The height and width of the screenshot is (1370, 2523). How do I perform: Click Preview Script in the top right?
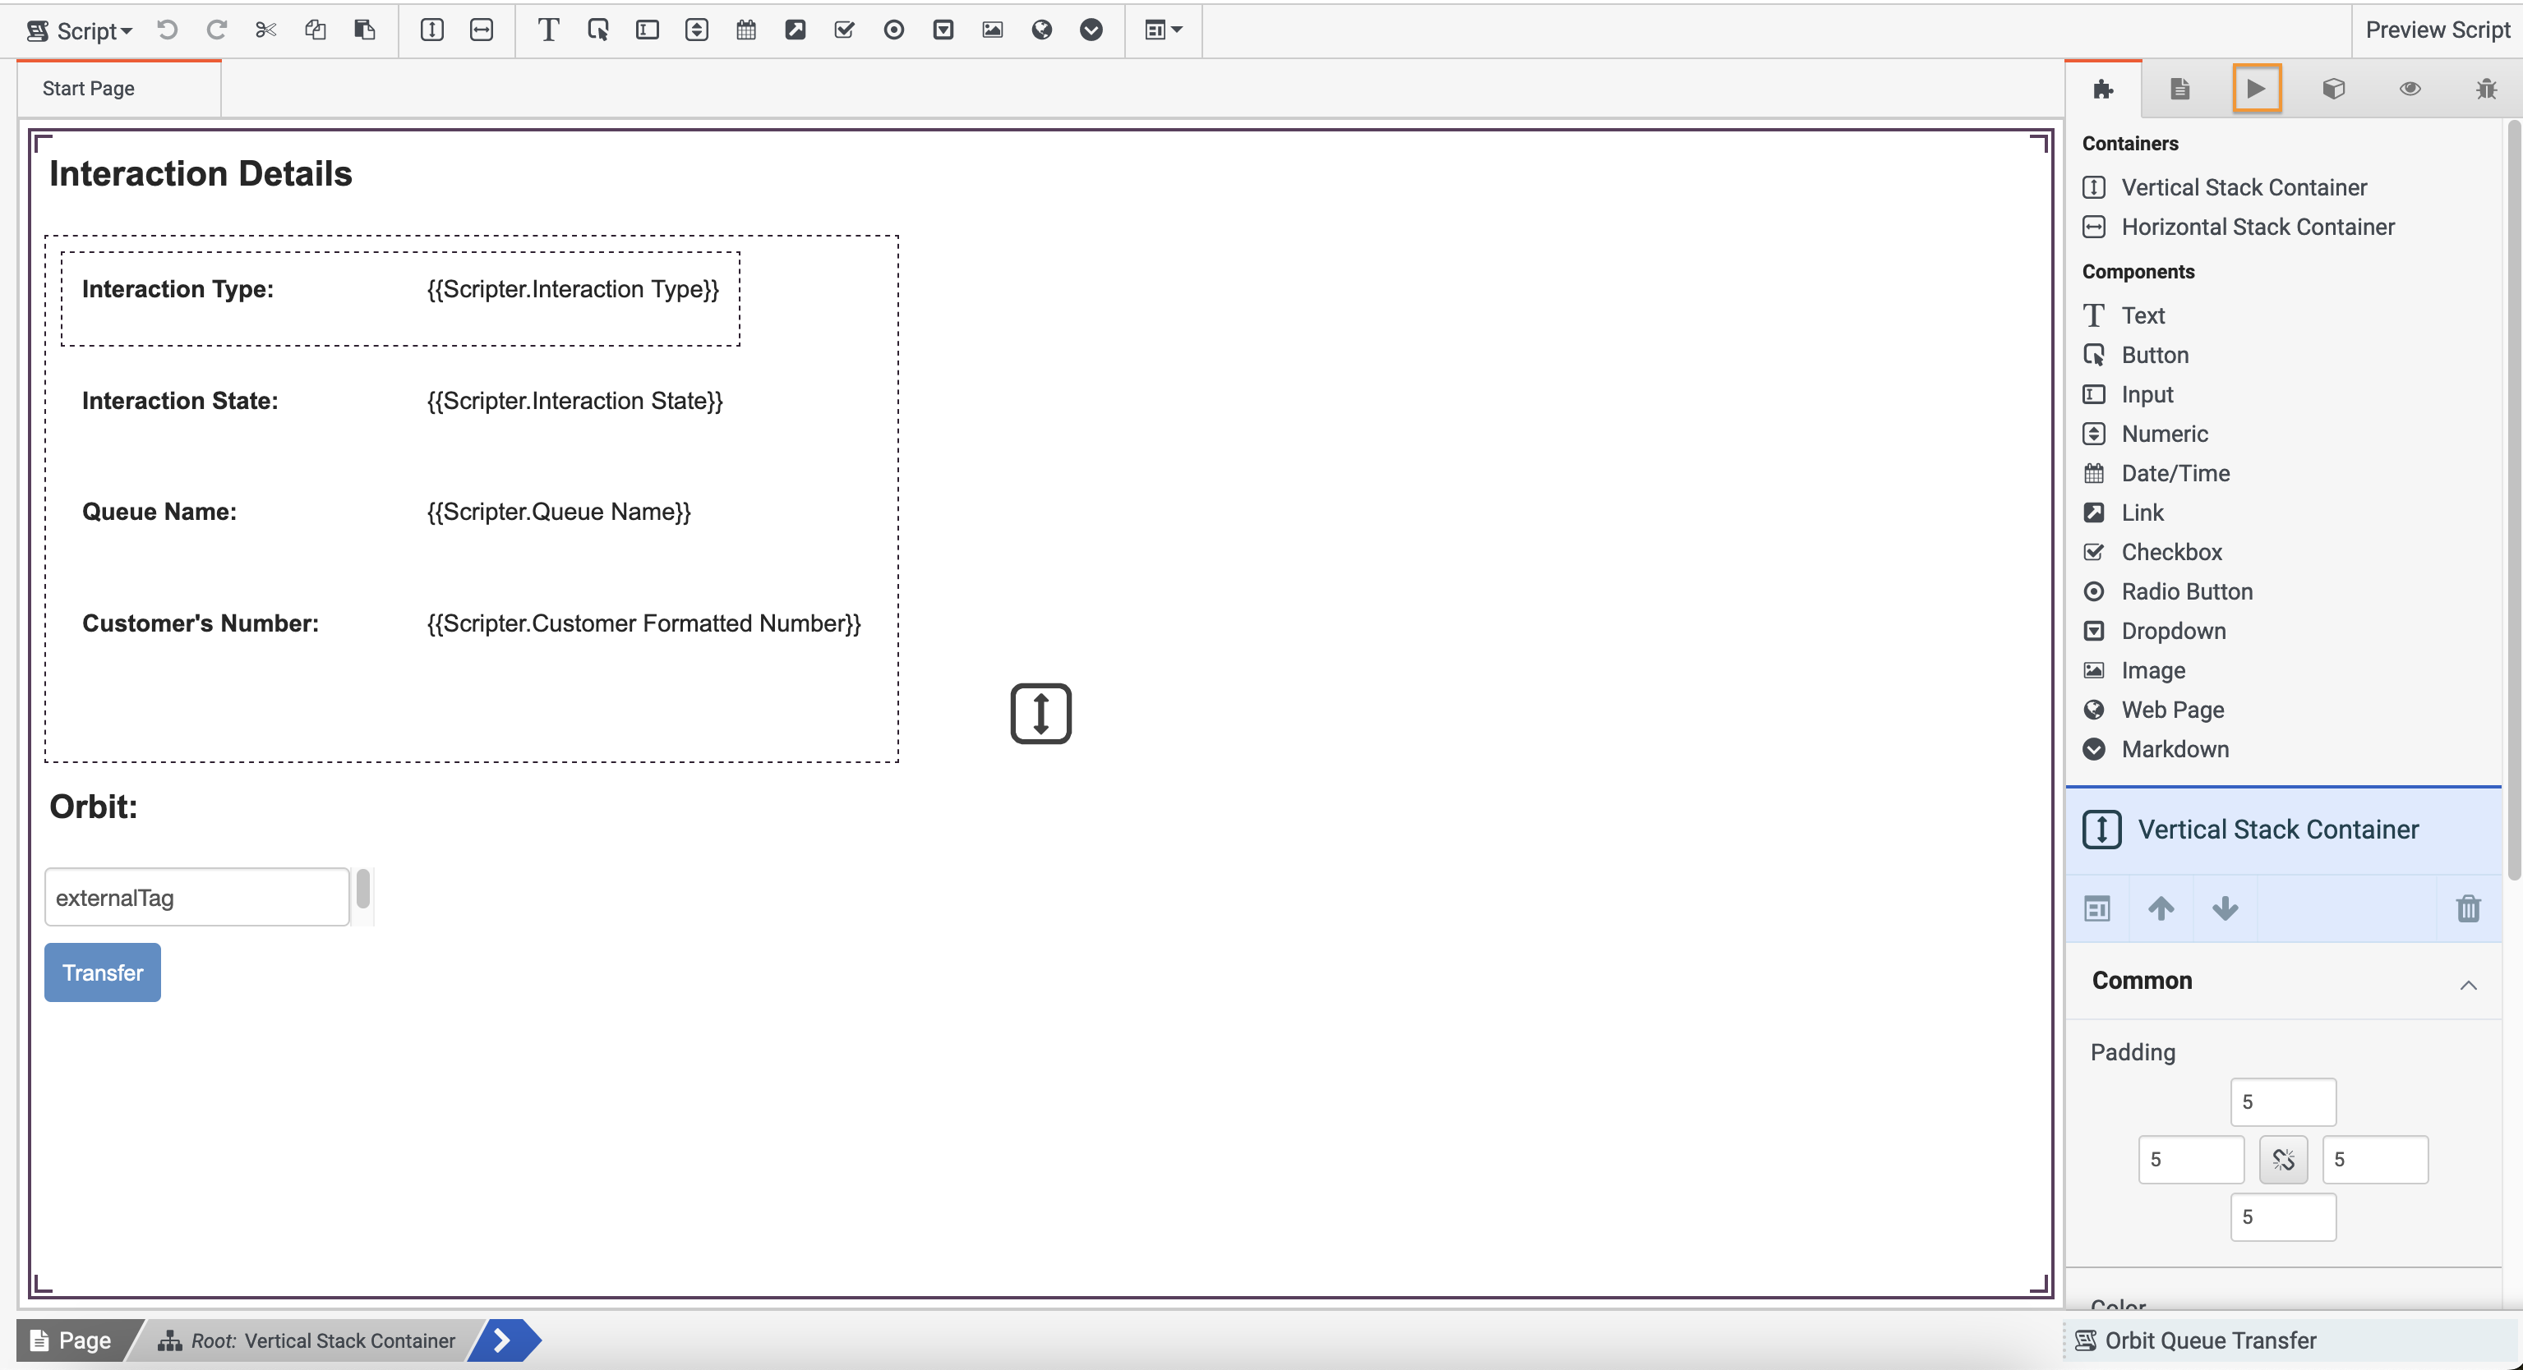click(2436, 30)
